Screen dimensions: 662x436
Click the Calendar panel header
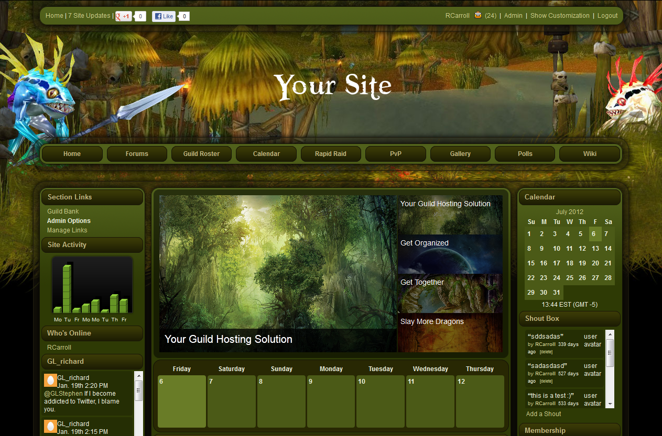click(x=569, y=197)
